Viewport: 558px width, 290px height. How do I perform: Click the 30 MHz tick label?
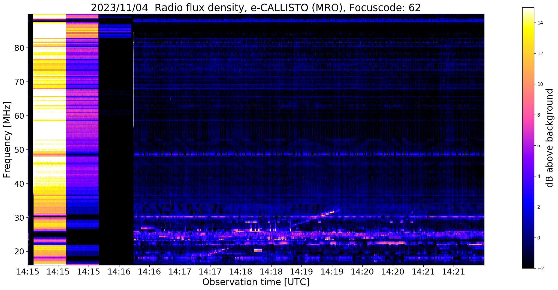[x=19, y=218]
